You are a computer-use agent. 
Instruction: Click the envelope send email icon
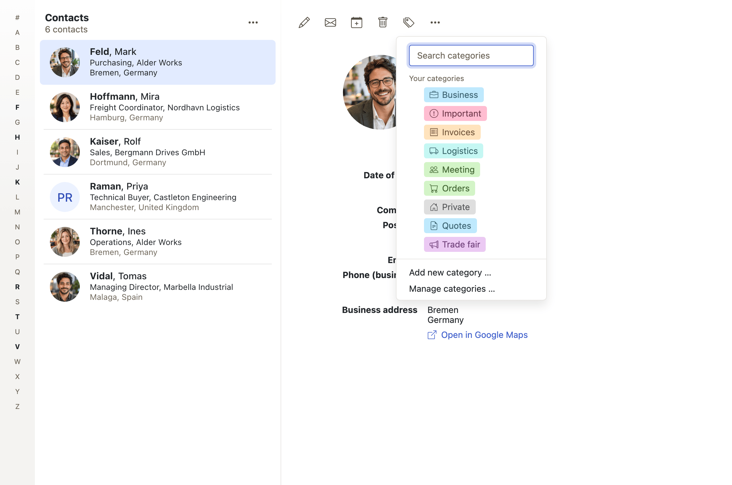[x=330, y=22]
